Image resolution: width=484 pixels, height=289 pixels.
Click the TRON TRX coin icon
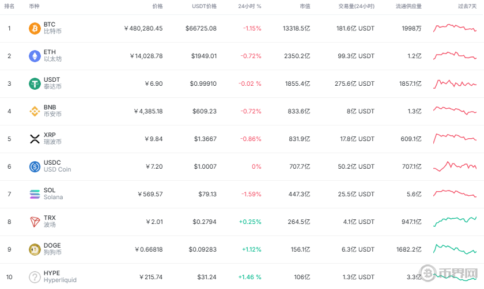(35, 222)
